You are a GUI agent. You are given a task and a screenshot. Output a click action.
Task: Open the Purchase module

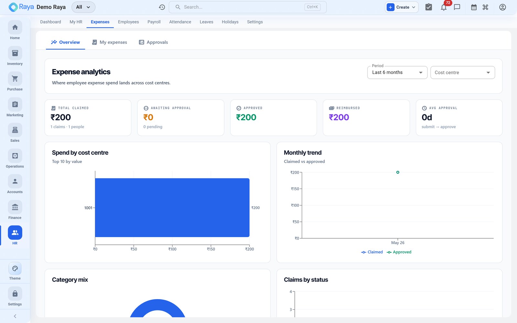(x=15, y=82)
